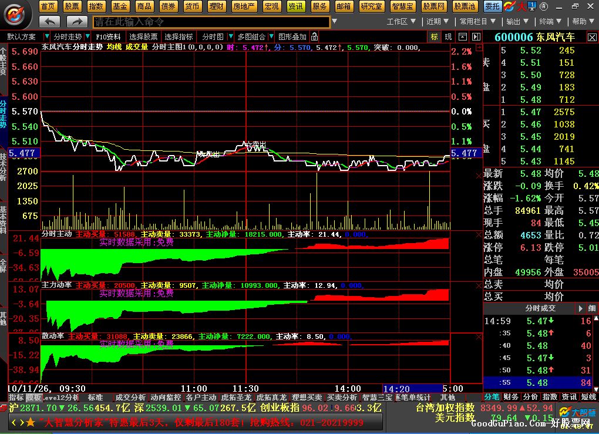Go forward with the right arrow button
The image size is (599, 434).
coord(77,22)
